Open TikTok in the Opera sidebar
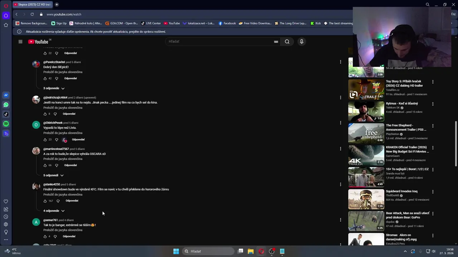 coord(6,115)
